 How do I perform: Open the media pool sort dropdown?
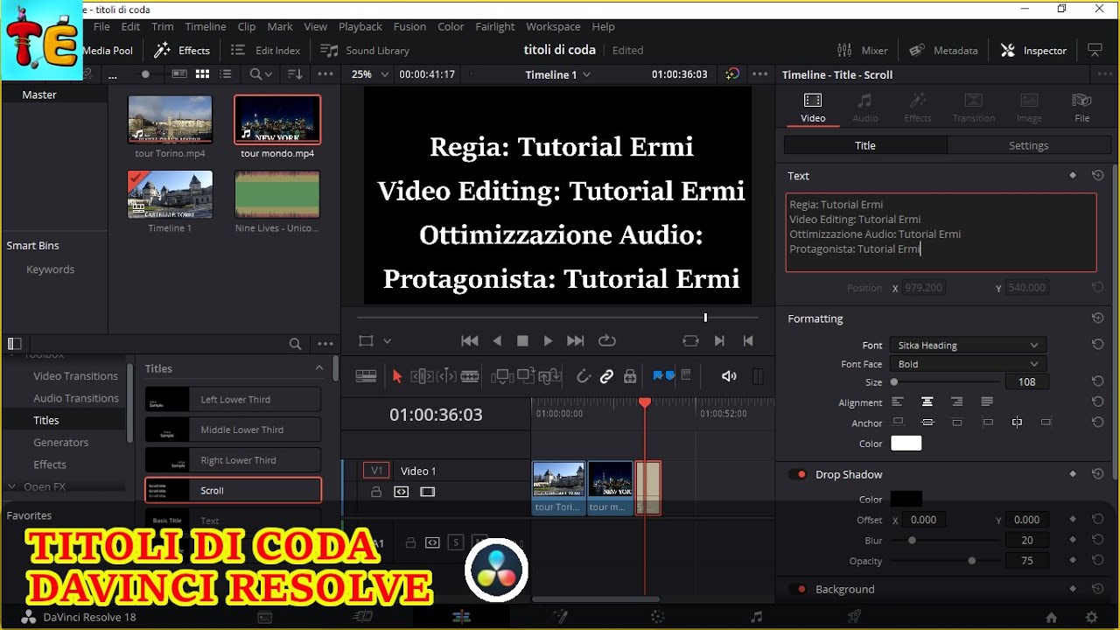tap(294, 74)
